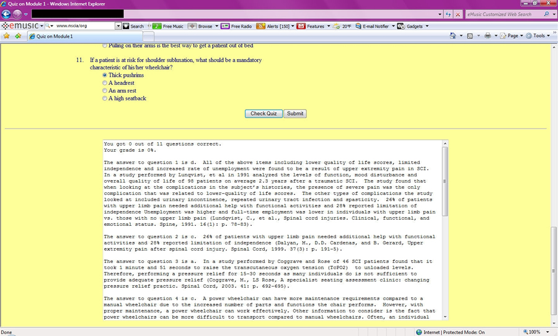Image resolution: width=558 pixels, height=336 pixels.
Task: Click the emusic toolbar logo
Action: coord(20,26)
